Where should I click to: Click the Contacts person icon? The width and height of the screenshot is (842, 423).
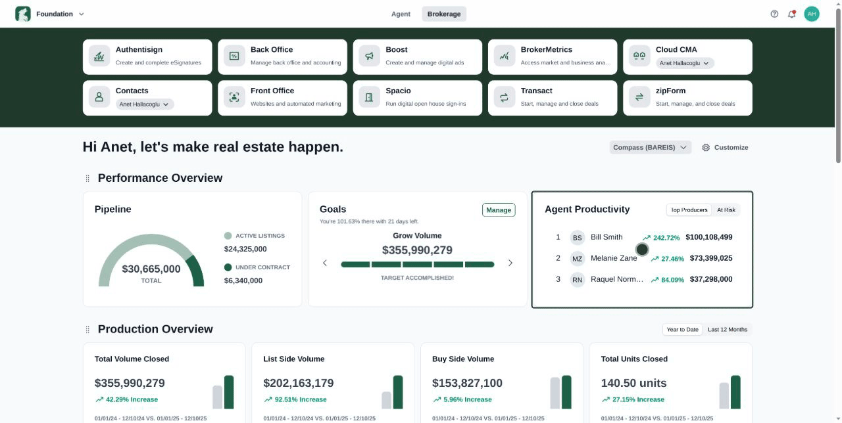(x=99, y=97)
